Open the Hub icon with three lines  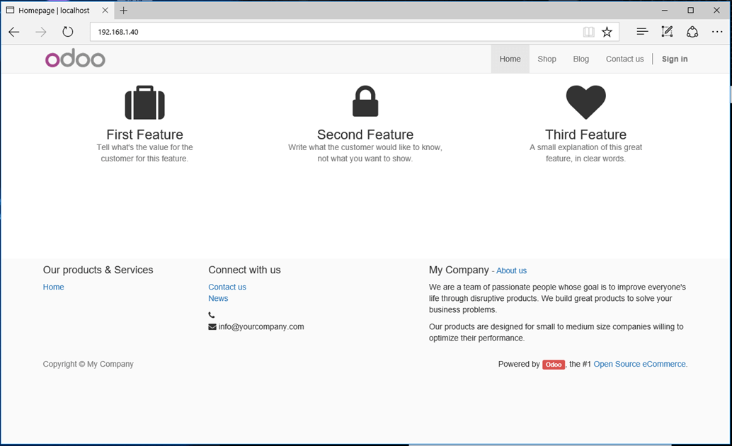pyautogui.click(x=642, y=32)
